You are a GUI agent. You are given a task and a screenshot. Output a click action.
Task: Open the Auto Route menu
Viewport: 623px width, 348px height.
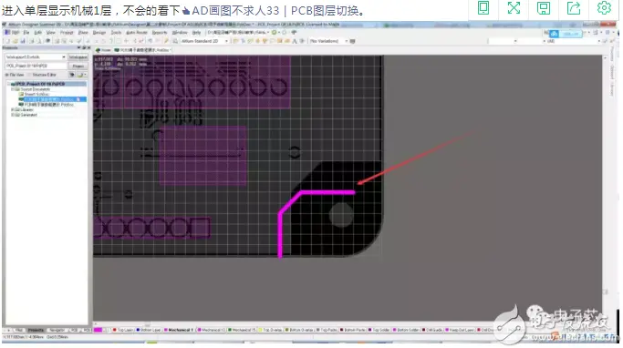coord(136,33)
